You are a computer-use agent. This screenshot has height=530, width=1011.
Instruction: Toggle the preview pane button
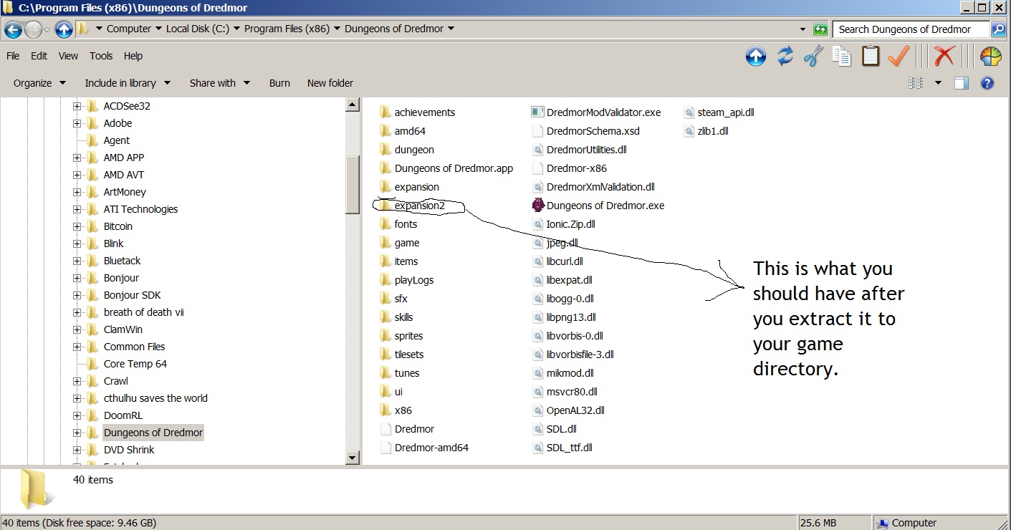962,83
